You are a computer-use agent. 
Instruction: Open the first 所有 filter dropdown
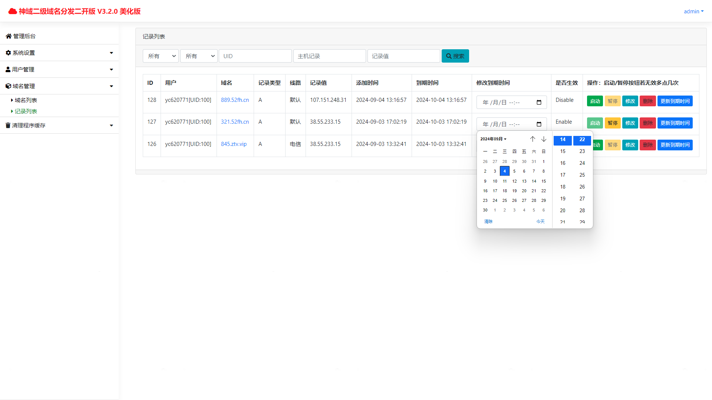(x=161, y=56)
